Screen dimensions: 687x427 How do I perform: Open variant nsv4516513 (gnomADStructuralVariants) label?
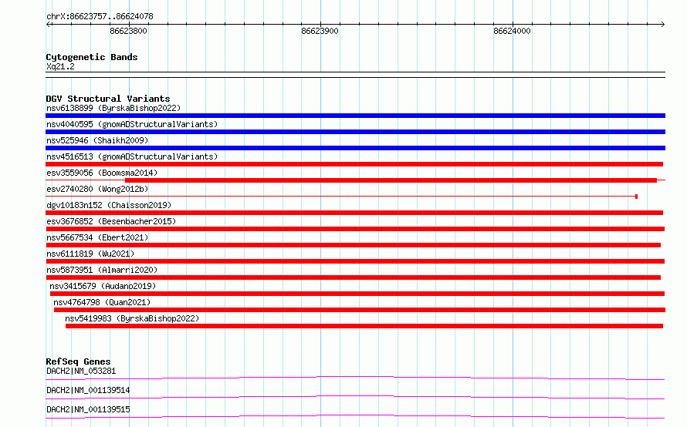[132, 156]
